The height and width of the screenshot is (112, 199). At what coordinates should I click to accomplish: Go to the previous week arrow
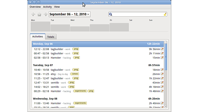tap(33, 14)
